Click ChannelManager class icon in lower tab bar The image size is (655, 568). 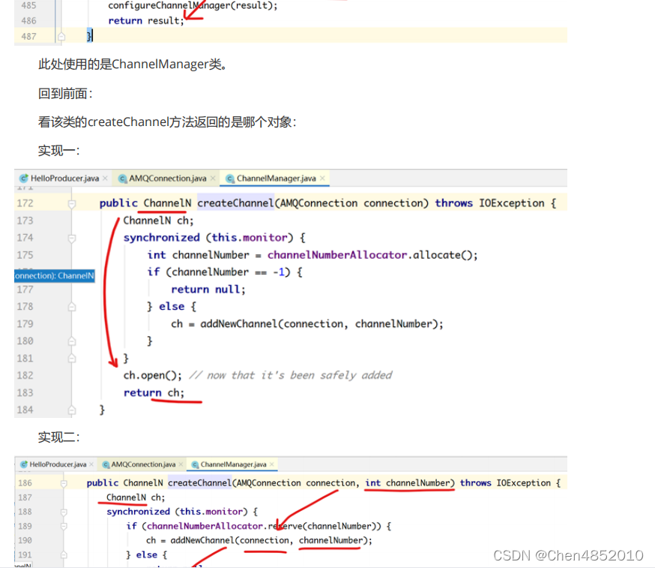click(x=195, y=464)
